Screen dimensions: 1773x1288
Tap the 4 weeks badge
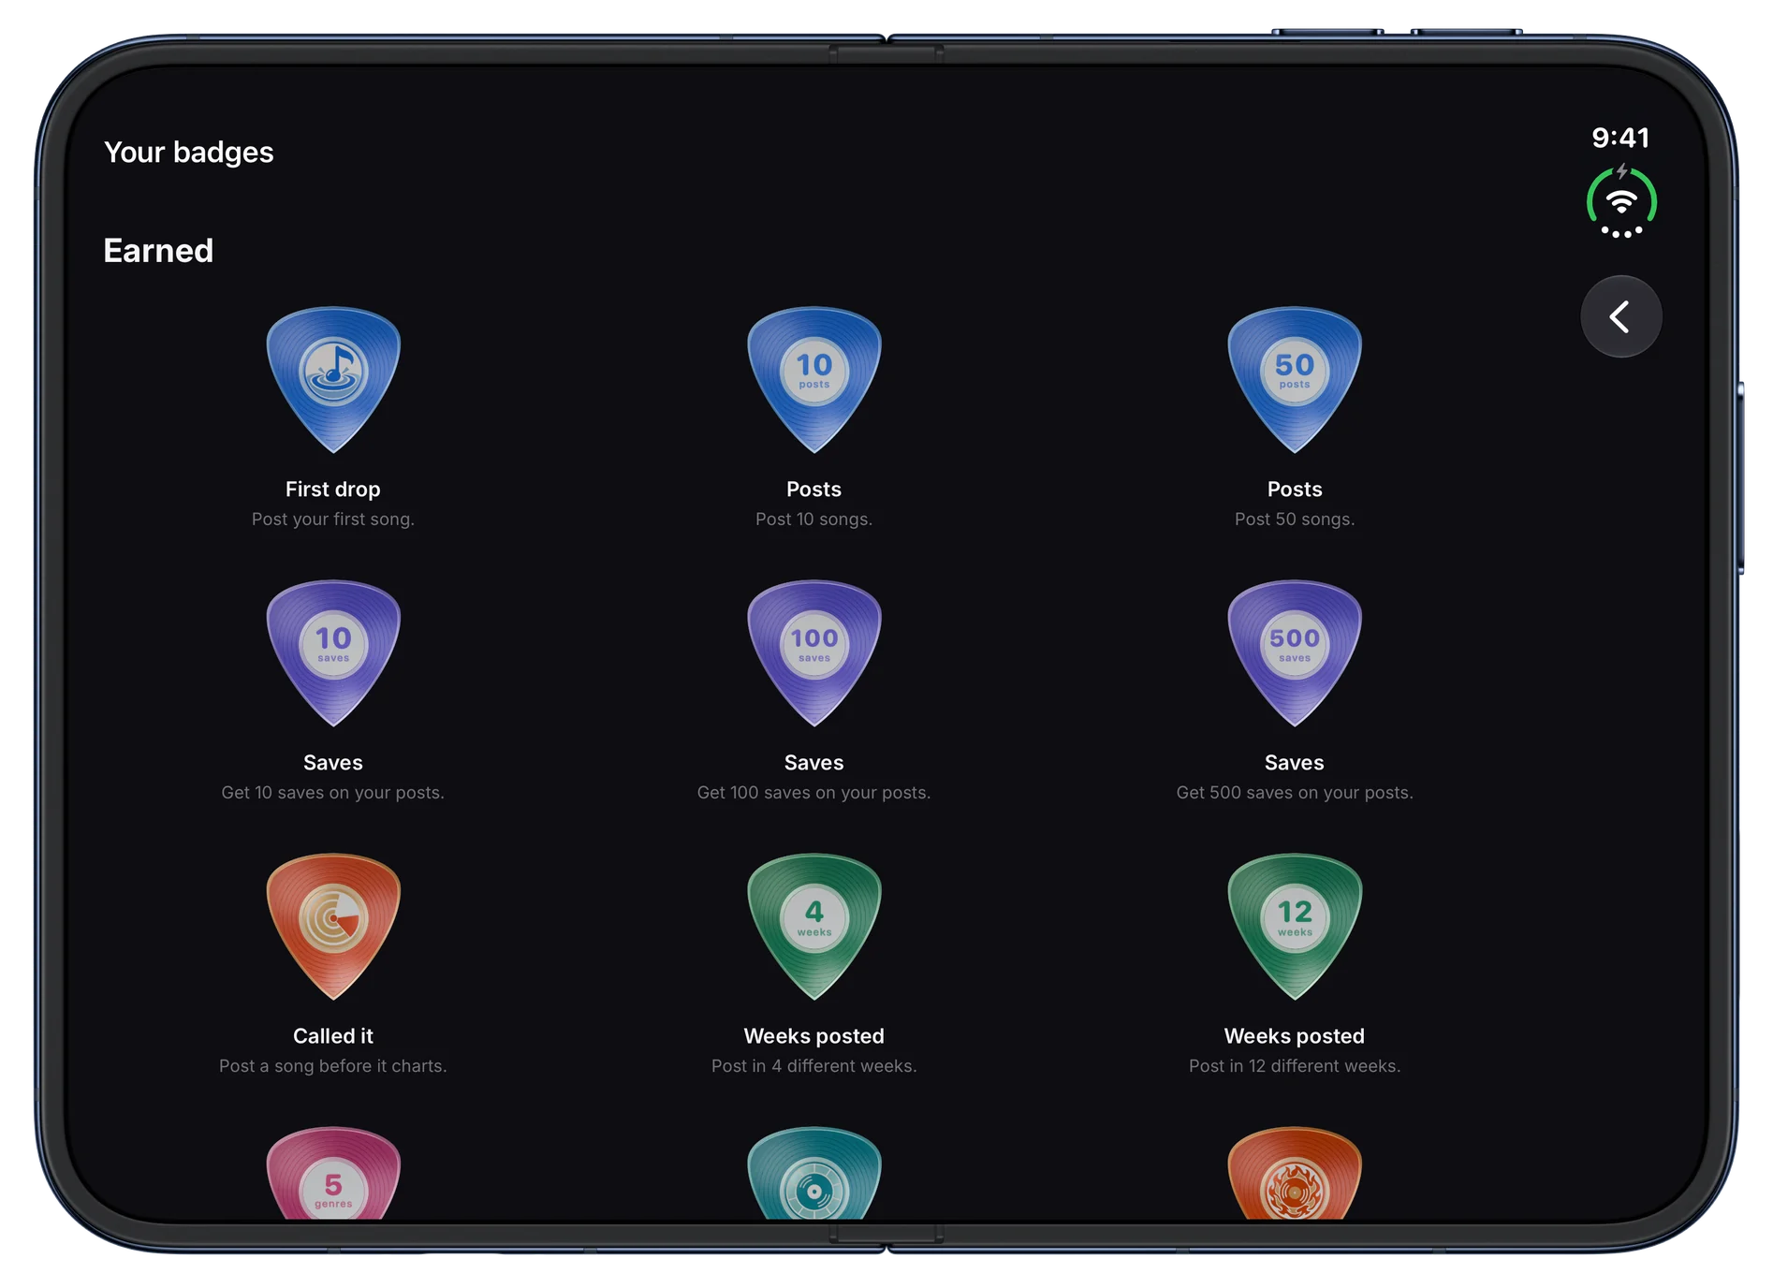[x=814, y=927]
